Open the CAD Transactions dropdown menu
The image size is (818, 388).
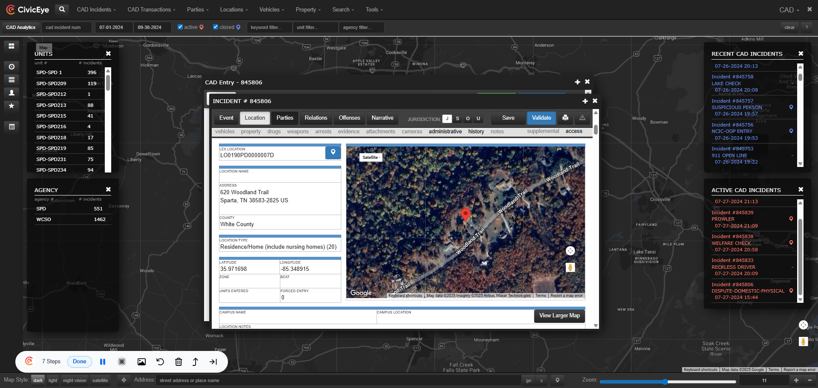[151, 9]
